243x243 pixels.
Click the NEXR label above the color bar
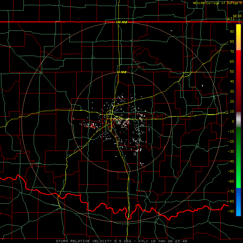tap(237, 16)
